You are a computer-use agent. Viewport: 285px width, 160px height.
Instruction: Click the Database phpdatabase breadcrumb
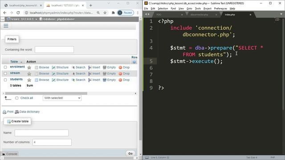pyautogui.click(x=57, y=19)
